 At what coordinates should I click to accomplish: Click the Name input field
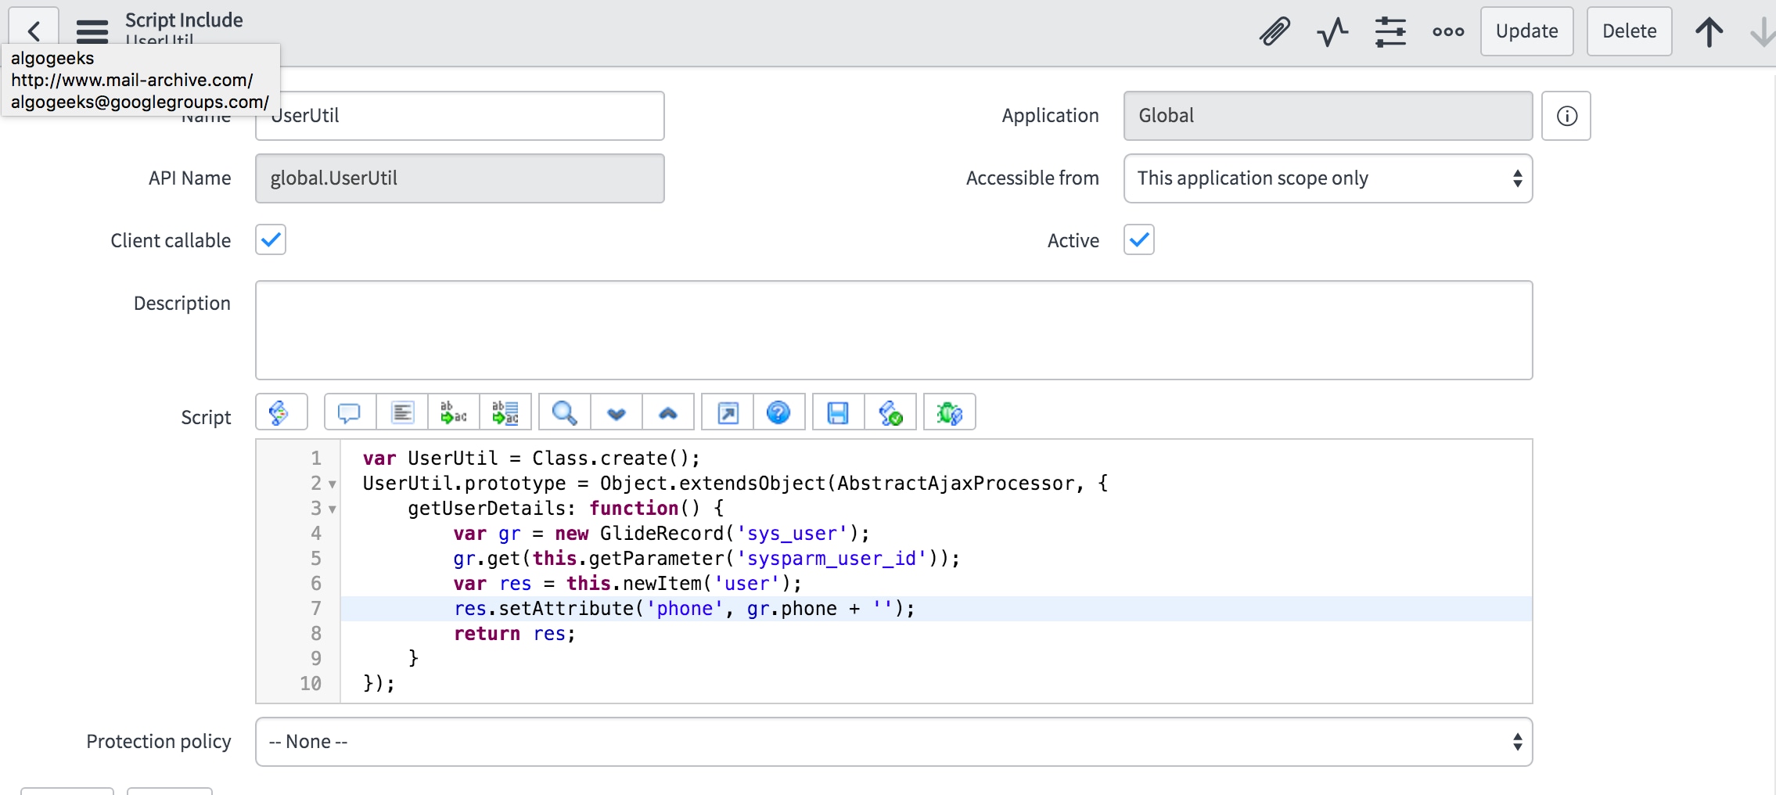point(460,116)
